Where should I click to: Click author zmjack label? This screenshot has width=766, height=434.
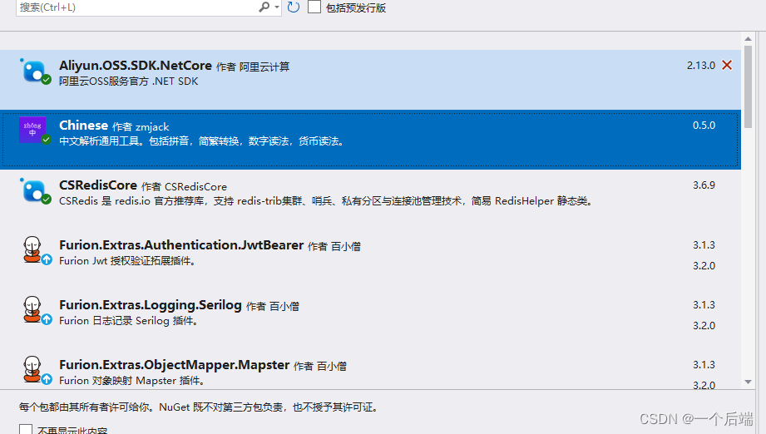[x=152, y=127]
